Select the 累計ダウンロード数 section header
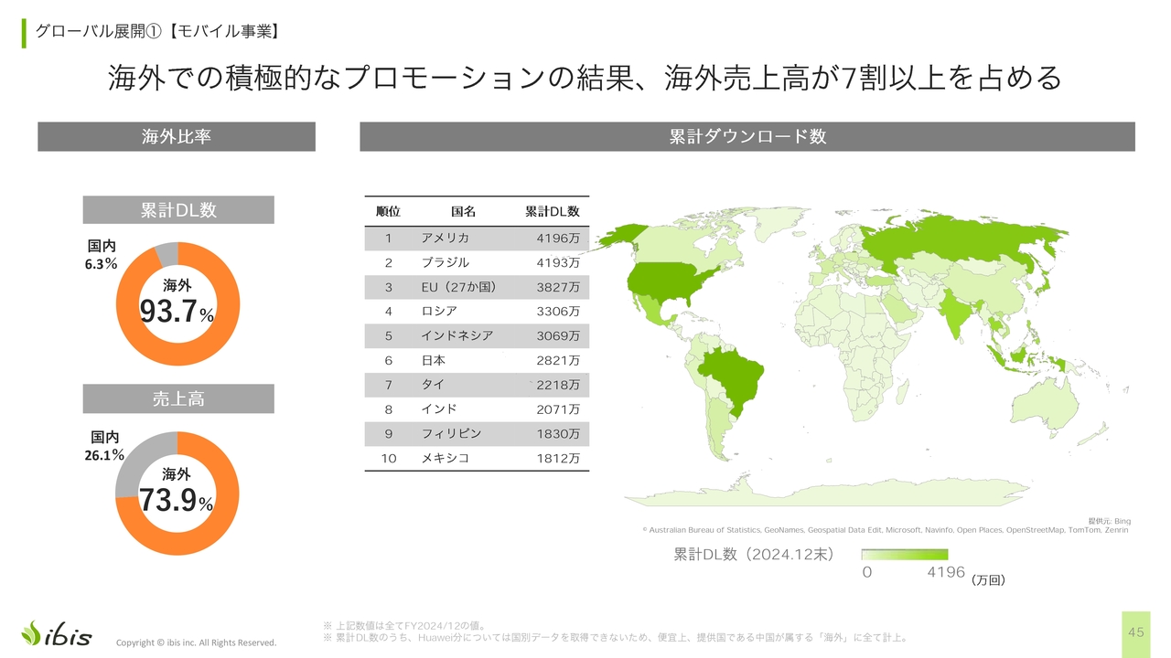The width and height of the screenshot is (1171, 658). pos(747,137)
